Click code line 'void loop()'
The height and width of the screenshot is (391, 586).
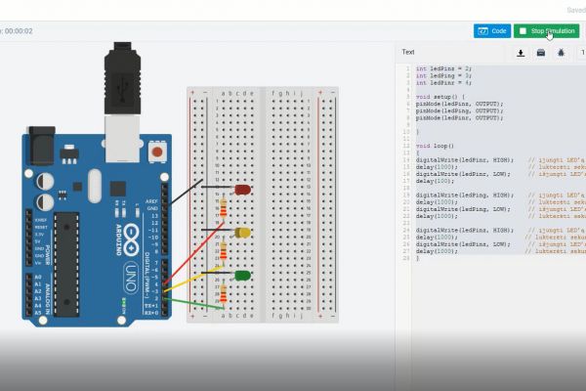[435, 146]
